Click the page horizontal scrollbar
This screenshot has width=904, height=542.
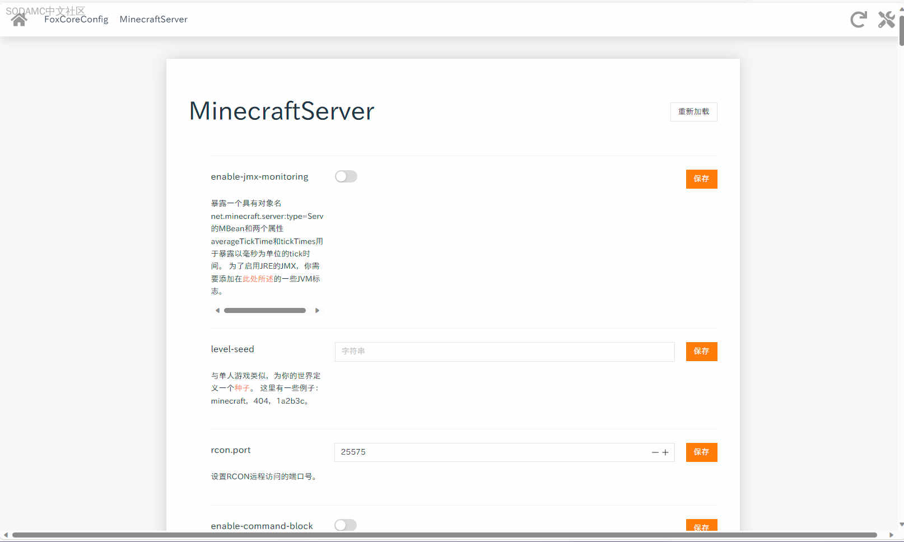[445, 535]
